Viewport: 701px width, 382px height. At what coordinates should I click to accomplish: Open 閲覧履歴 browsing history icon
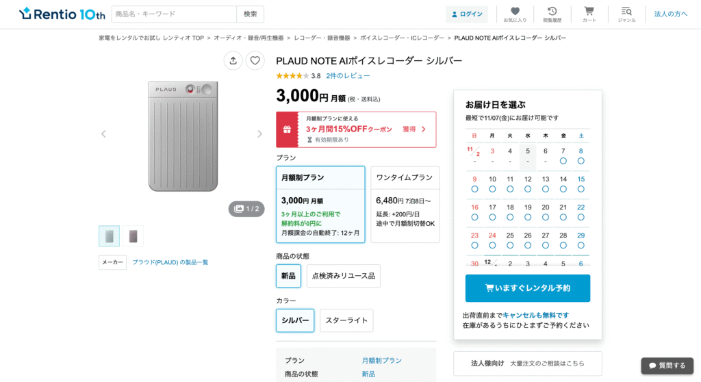click(x=552, y=14)
